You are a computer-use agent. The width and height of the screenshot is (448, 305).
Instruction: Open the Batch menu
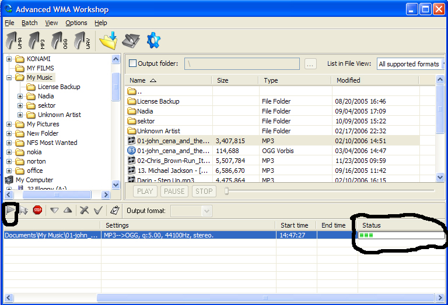click(29, 23)
